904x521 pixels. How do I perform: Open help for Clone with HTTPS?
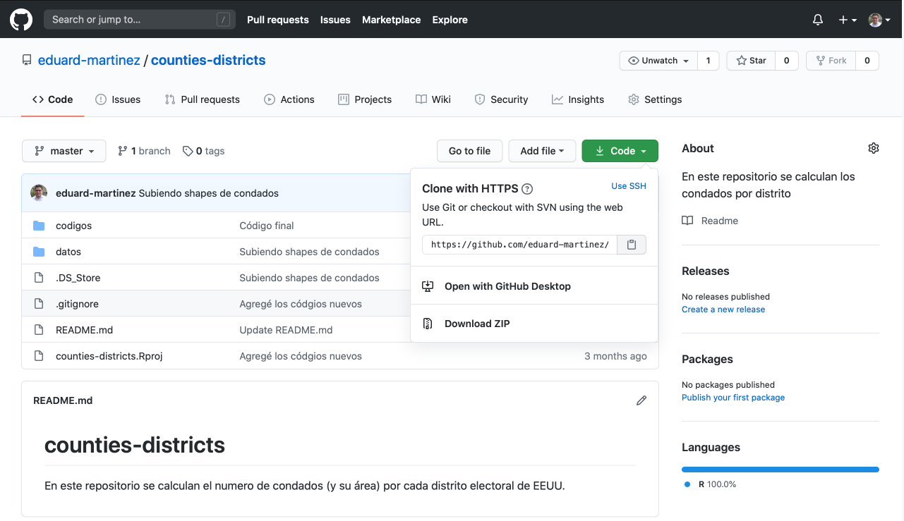click(x=527, y=189)
